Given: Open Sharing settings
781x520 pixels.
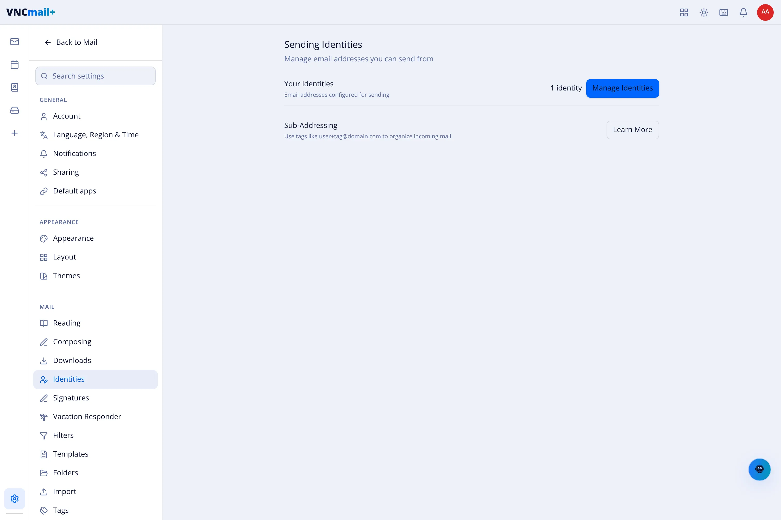Looking at the screenshot, I should pos(96,172).
